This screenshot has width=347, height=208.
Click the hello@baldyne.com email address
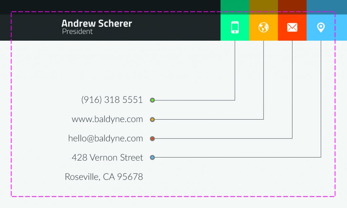(x=106, y=138)
